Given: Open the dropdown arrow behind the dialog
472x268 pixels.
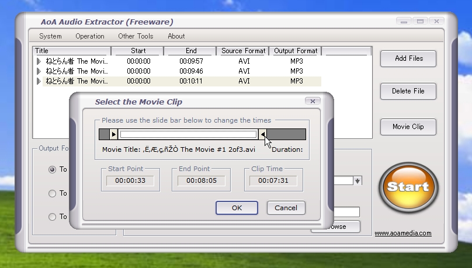Looking at the screenshot, I should [x=358, y=181].
